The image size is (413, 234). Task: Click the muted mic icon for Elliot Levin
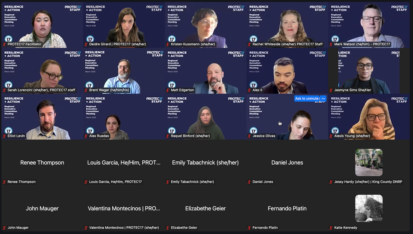(x=4, y=136)
